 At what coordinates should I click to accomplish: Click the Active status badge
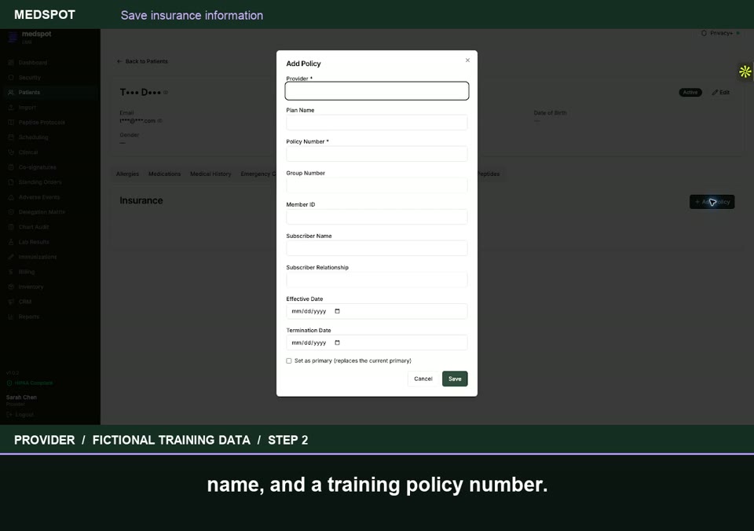[690, 93]
